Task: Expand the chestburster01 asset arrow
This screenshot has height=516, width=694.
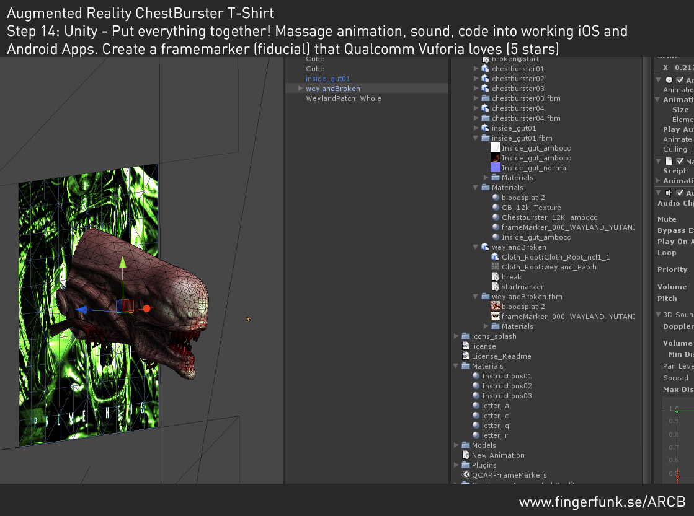Action: [x=476, y=69]
